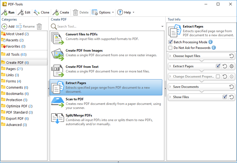Click the Edit toolbar button
Viewport: 237px width, 163px height.
point(24,12)
